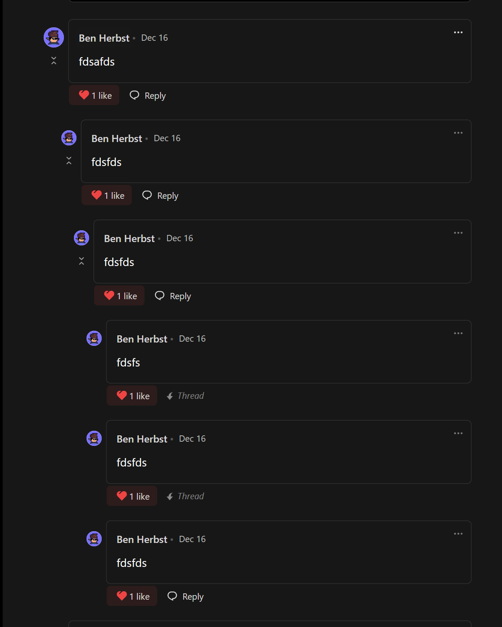Click the Ben Herbst name on the fdsfs comment

[142, 339]
